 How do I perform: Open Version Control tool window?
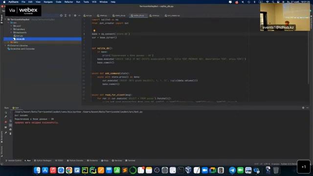[x=13, y=161]
